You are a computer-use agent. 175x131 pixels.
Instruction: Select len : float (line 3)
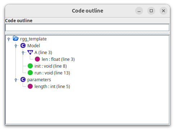(58, 59)
